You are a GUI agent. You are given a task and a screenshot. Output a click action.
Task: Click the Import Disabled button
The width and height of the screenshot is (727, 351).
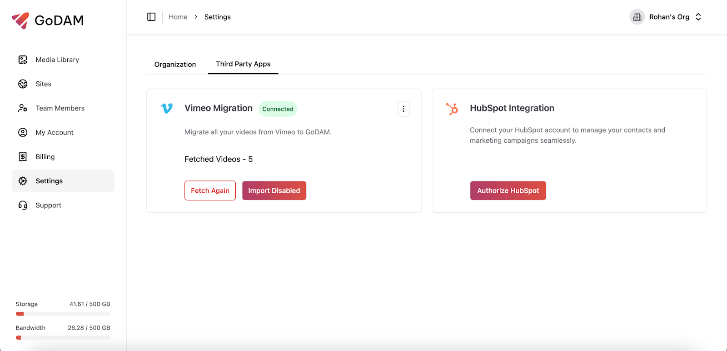pos(274,191)
